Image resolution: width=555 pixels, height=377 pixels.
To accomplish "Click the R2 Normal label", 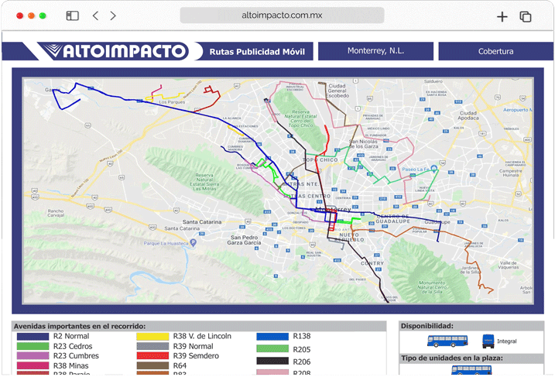I will coord(71,336).
